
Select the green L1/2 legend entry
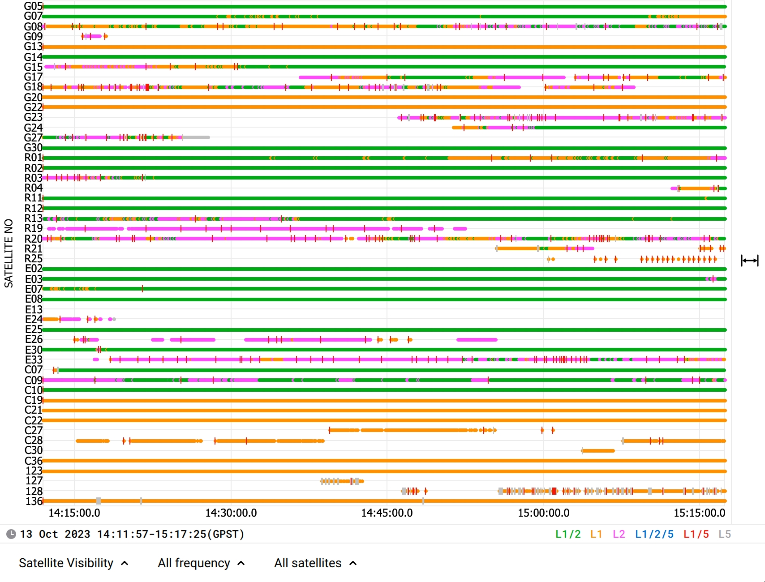coord(567,534)
